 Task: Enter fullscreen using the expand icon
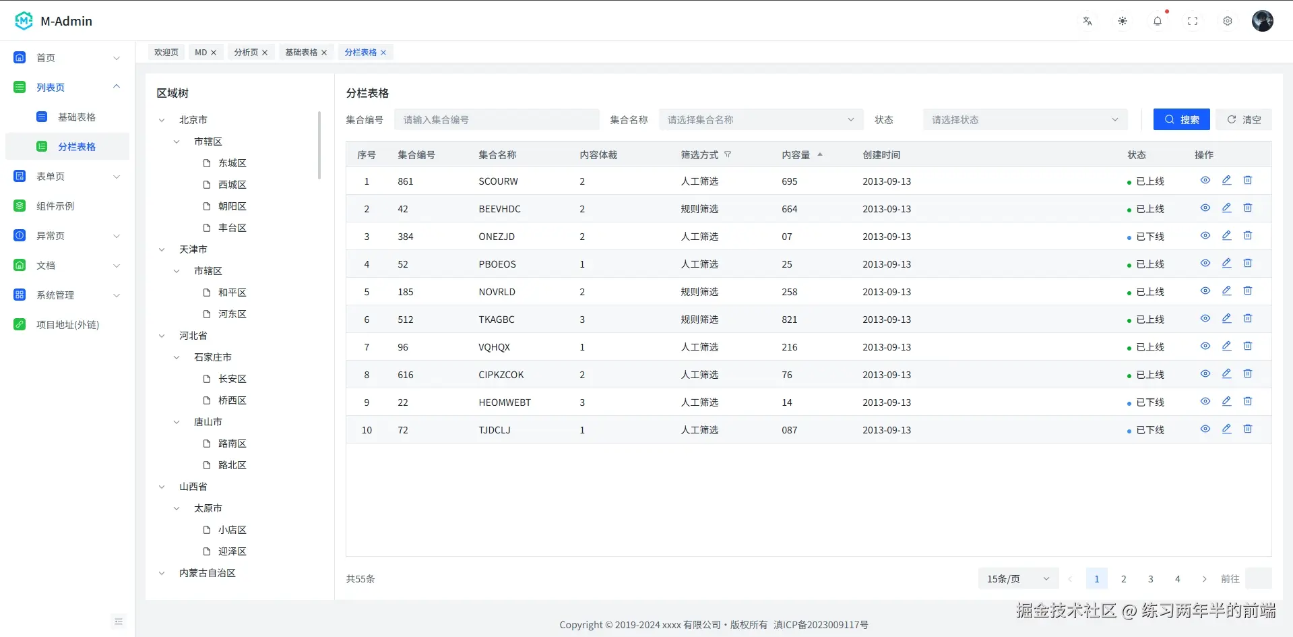pyautogui.click(x=1193, y=21)
